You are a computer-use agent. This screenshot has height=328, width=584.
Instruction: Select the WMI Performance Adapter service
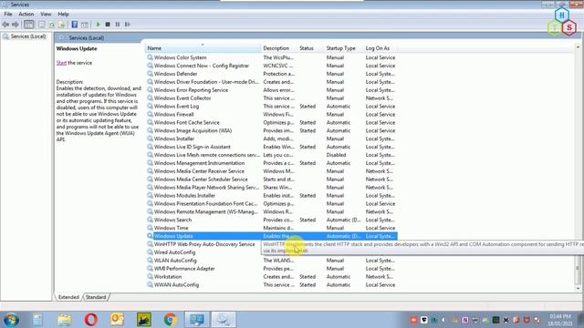click(184, 269)
